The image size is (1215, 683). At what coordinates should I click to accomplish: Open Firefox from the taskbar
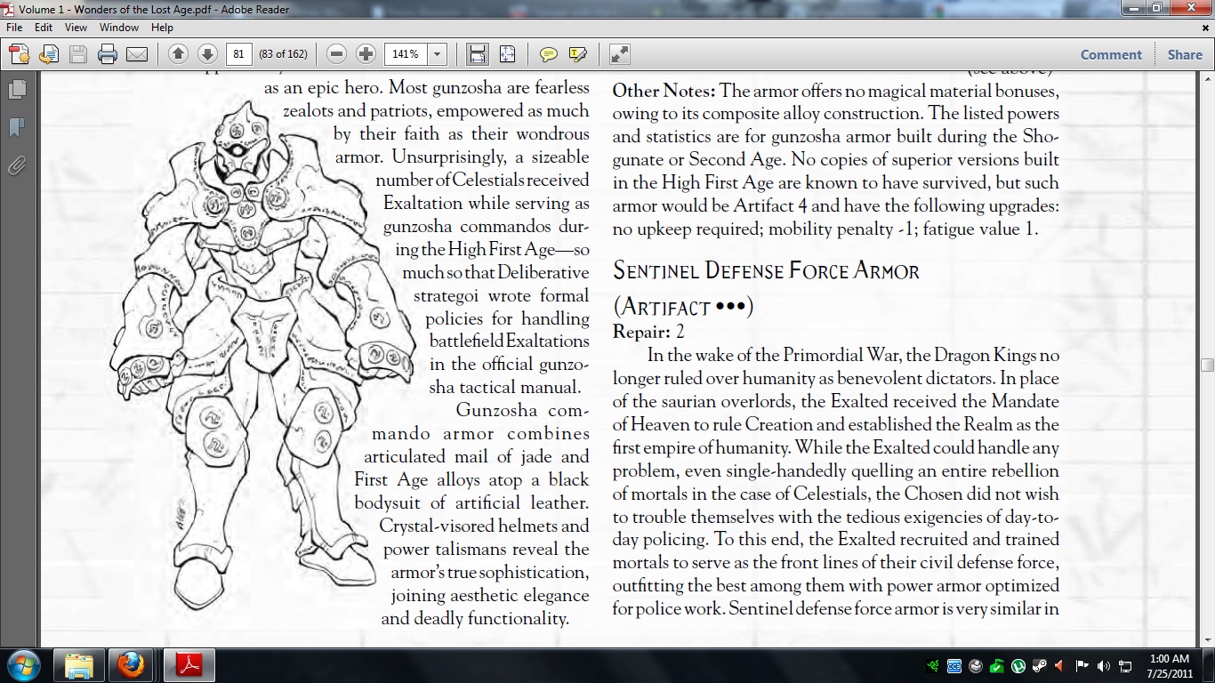click(132, 665)
